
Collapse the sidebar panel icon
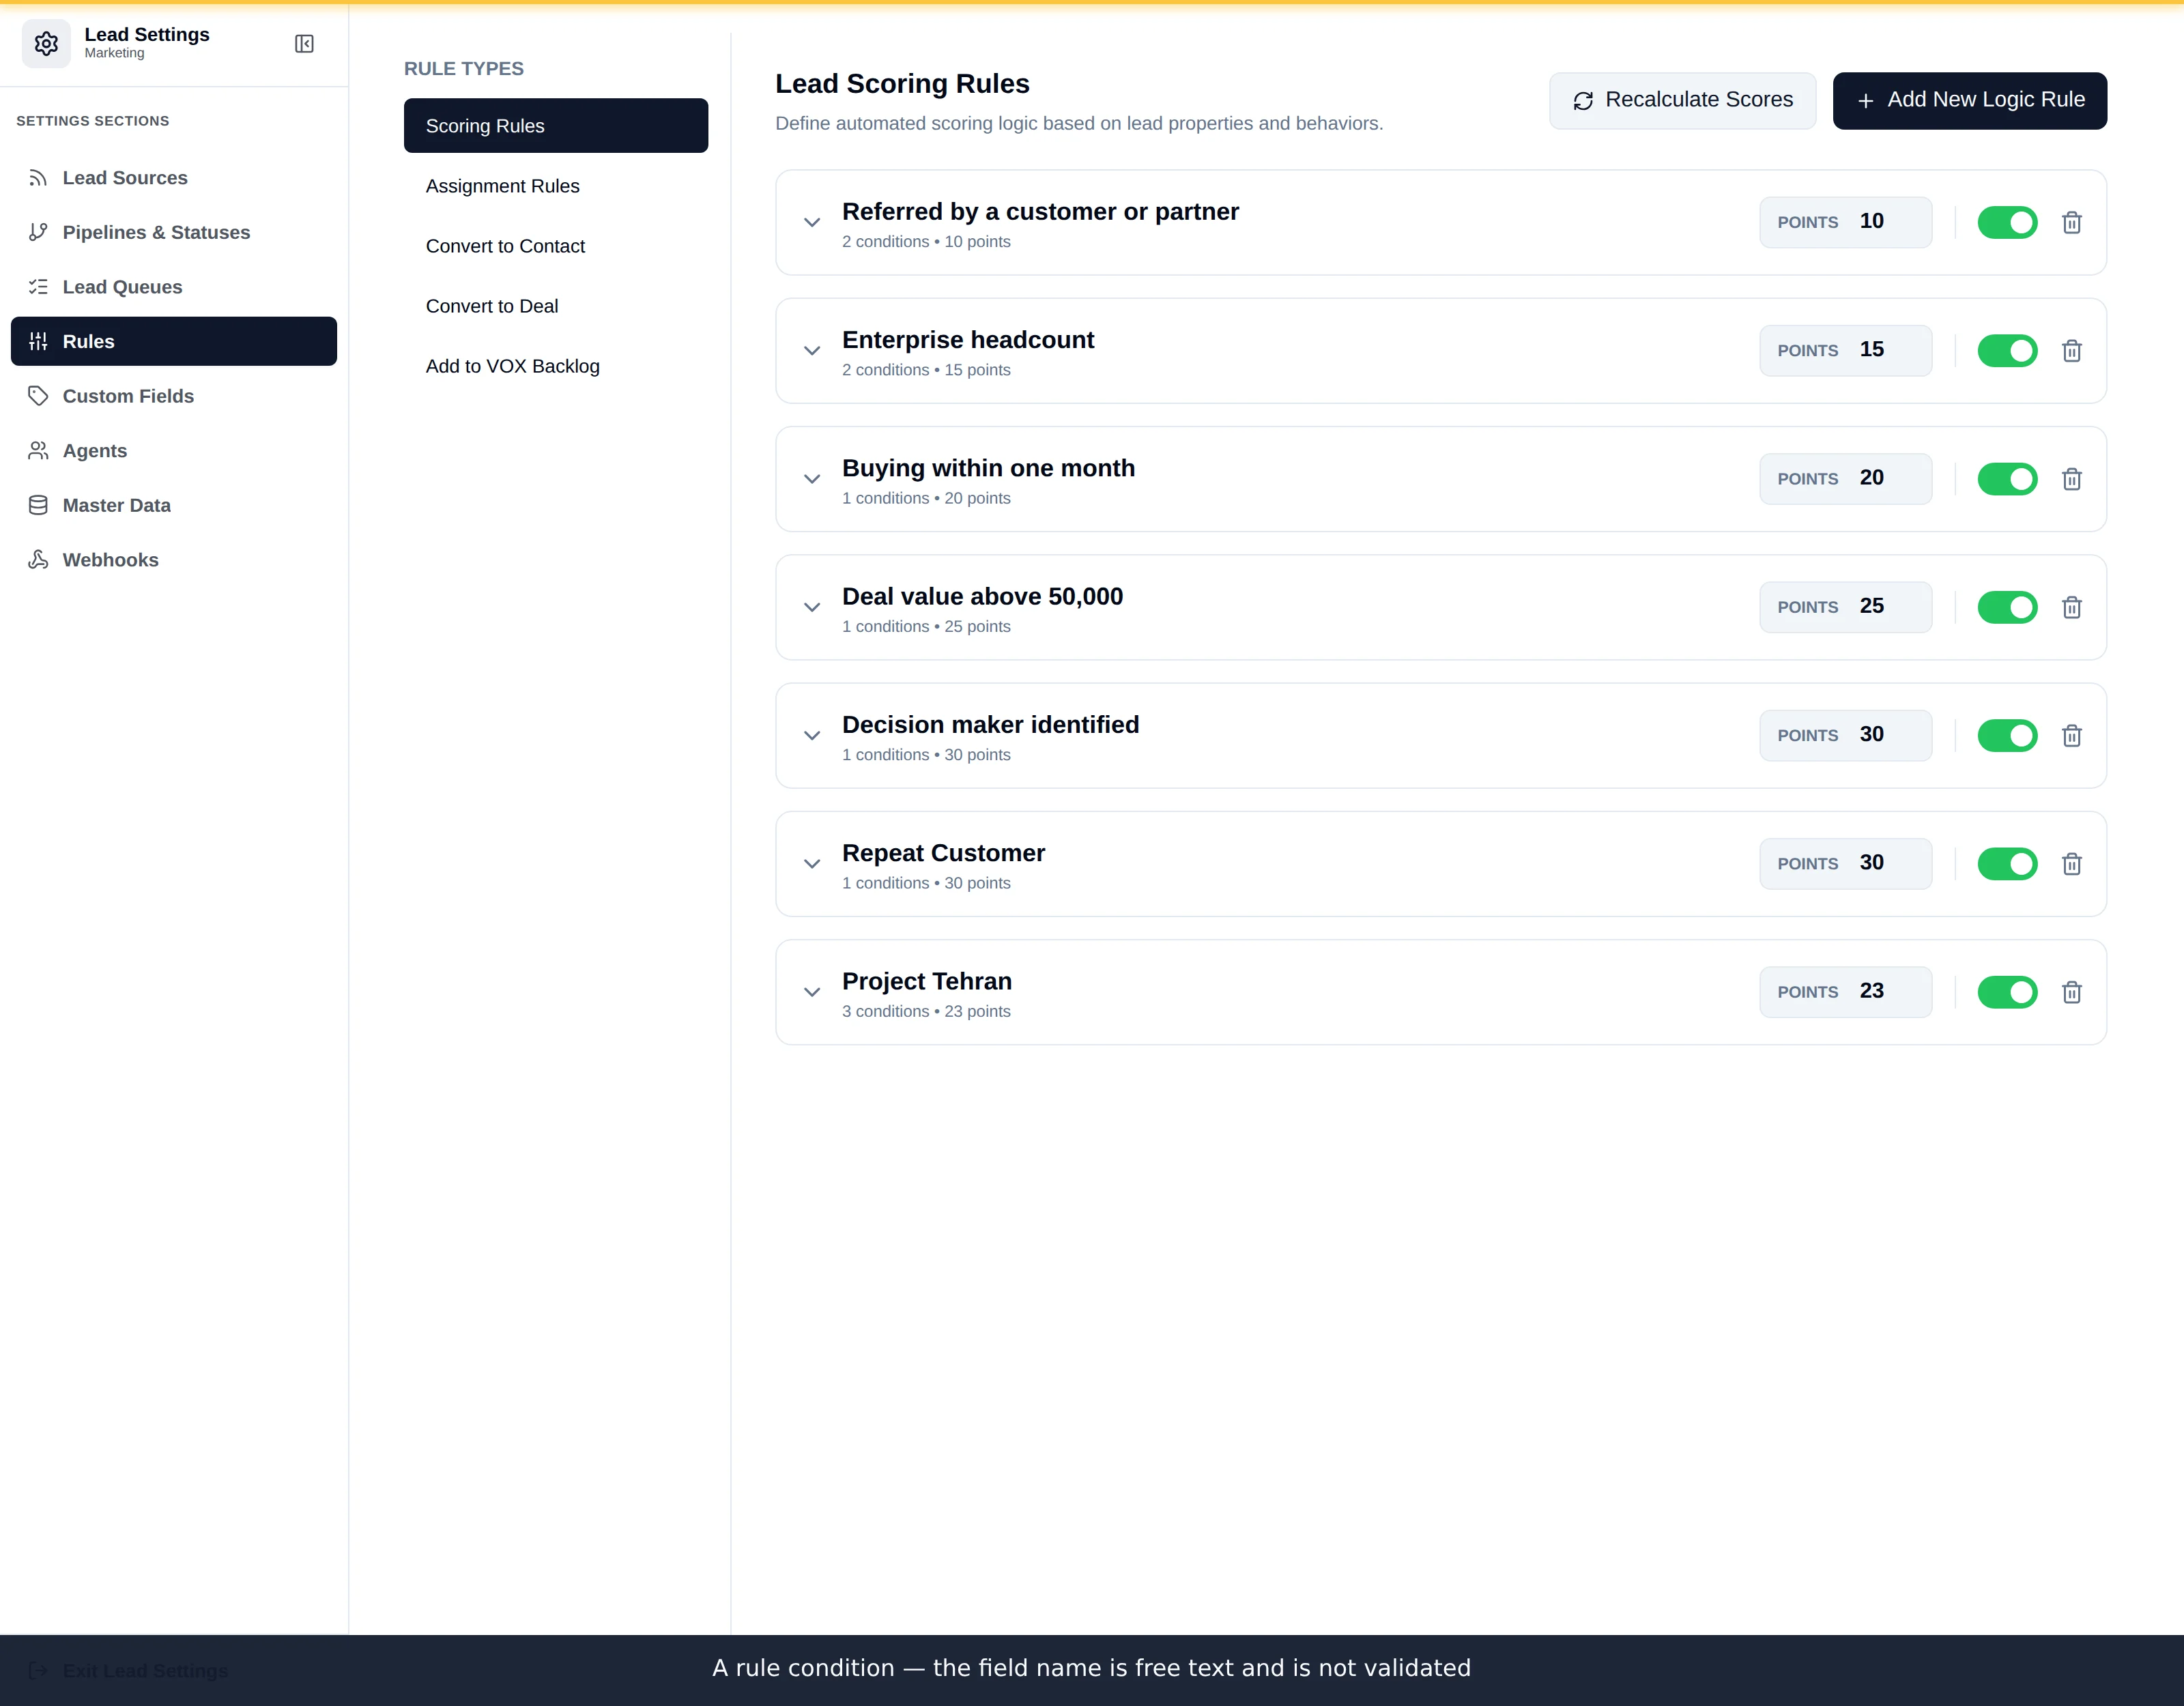pyautogui.click(x=304, y=44)
